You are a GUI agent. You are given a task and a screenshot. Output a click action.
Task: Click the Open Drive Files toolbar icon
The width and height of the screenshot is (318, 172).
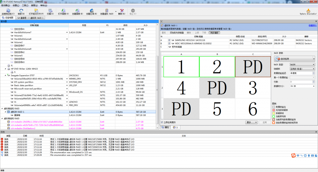[x=36, y=11]
